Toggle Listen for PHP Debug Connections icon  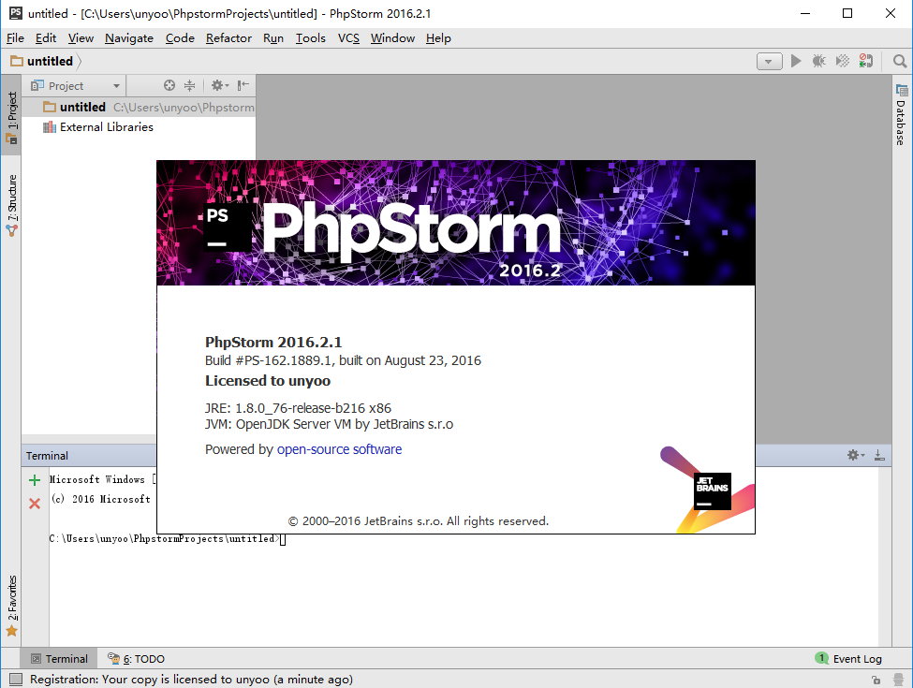point(866,61)
